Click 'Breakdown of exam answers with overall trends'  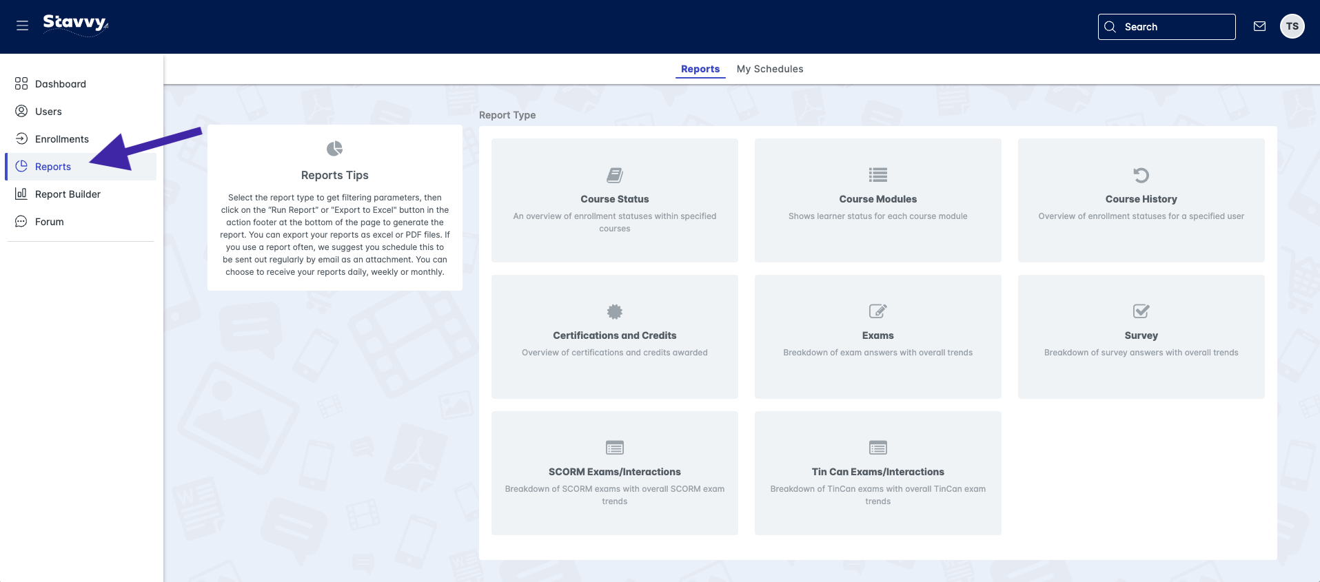(878, 353)
